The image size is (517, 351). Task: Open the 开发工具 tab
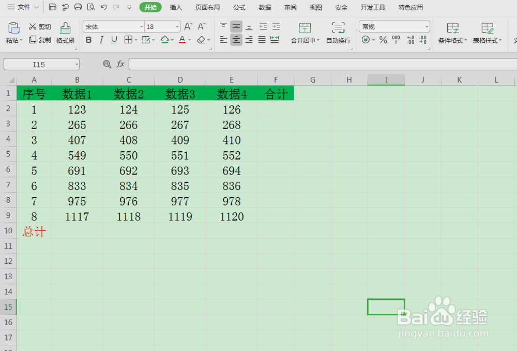[373, 7]
